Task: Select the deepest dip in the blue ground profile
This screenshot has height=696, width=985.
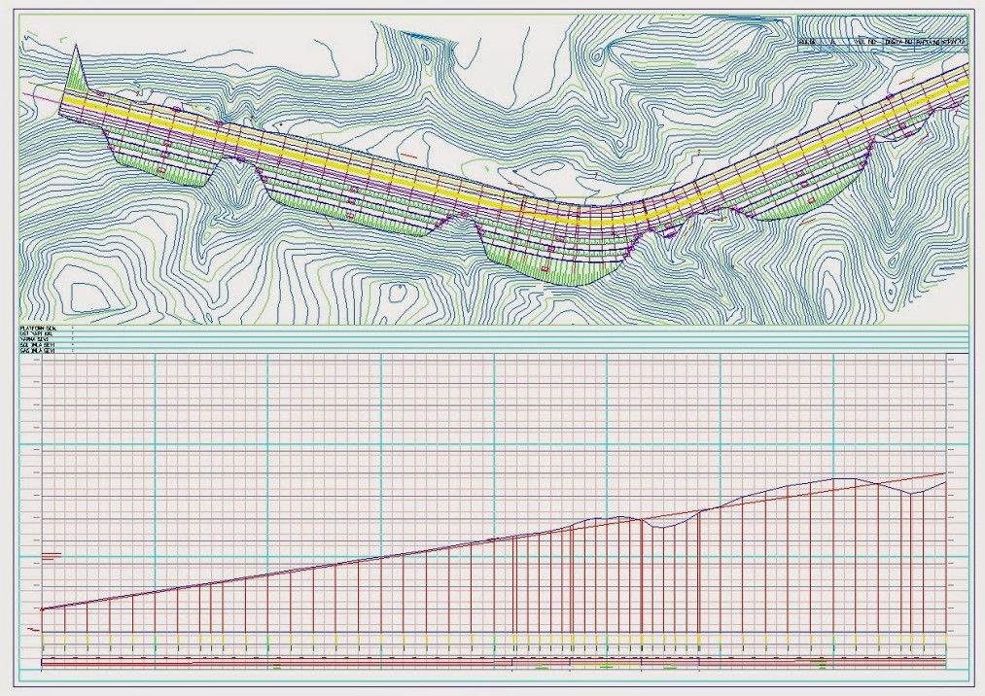Action: tap(663, 527)
